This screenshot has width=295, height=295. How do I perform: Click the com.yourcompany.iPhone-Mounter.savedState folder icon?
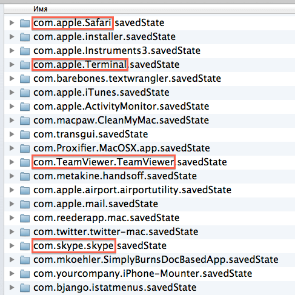[x=25, y=274]
